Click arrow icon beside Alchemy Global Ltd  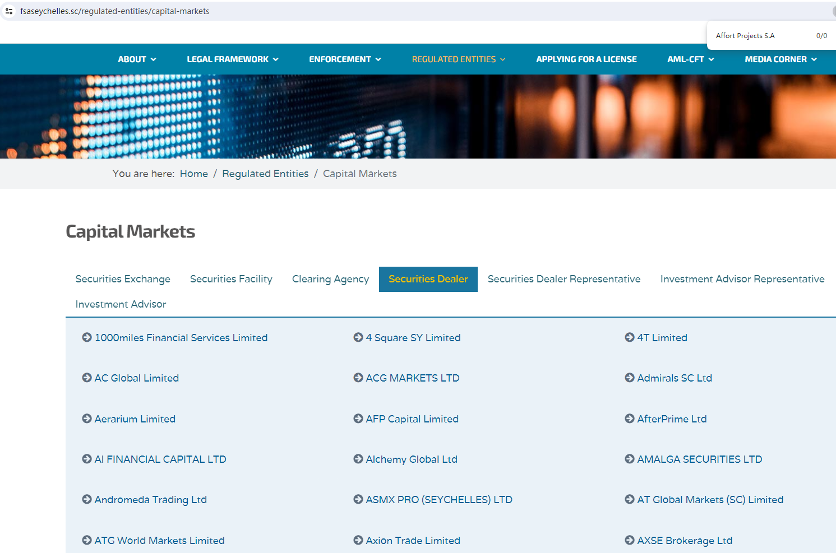(358, 459)
